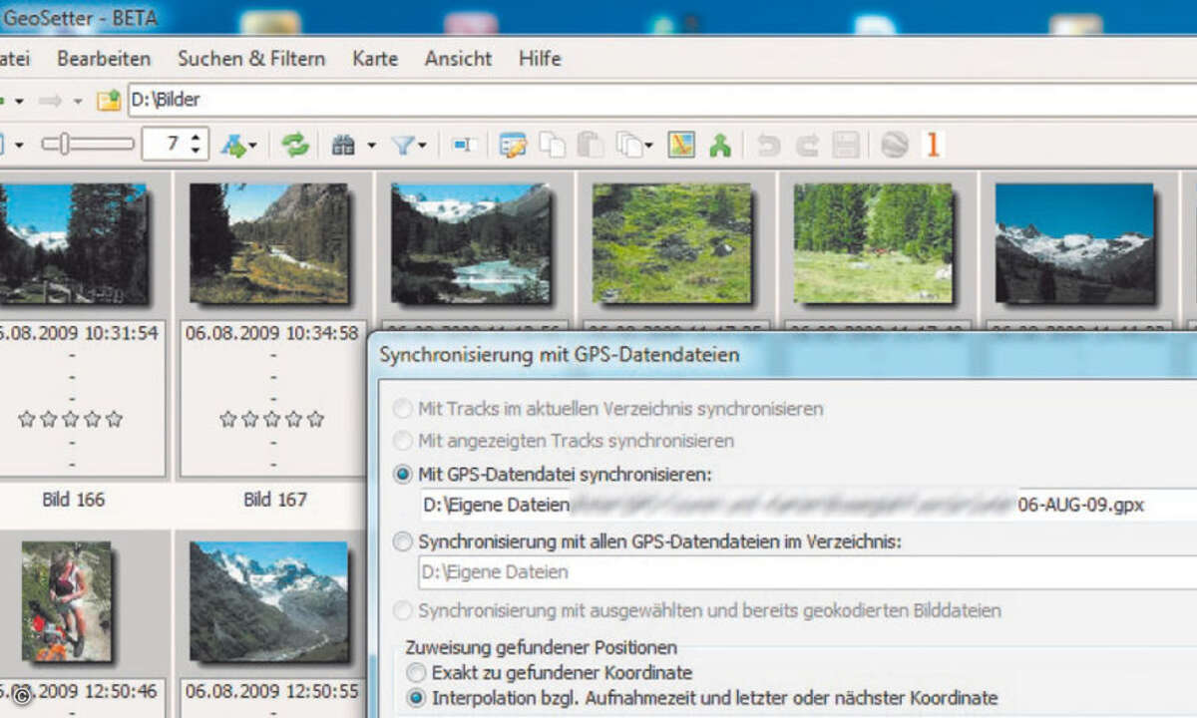1197x718 pixels.
Task: Click the edit data notepad icon
Action: tap(513, 146)
